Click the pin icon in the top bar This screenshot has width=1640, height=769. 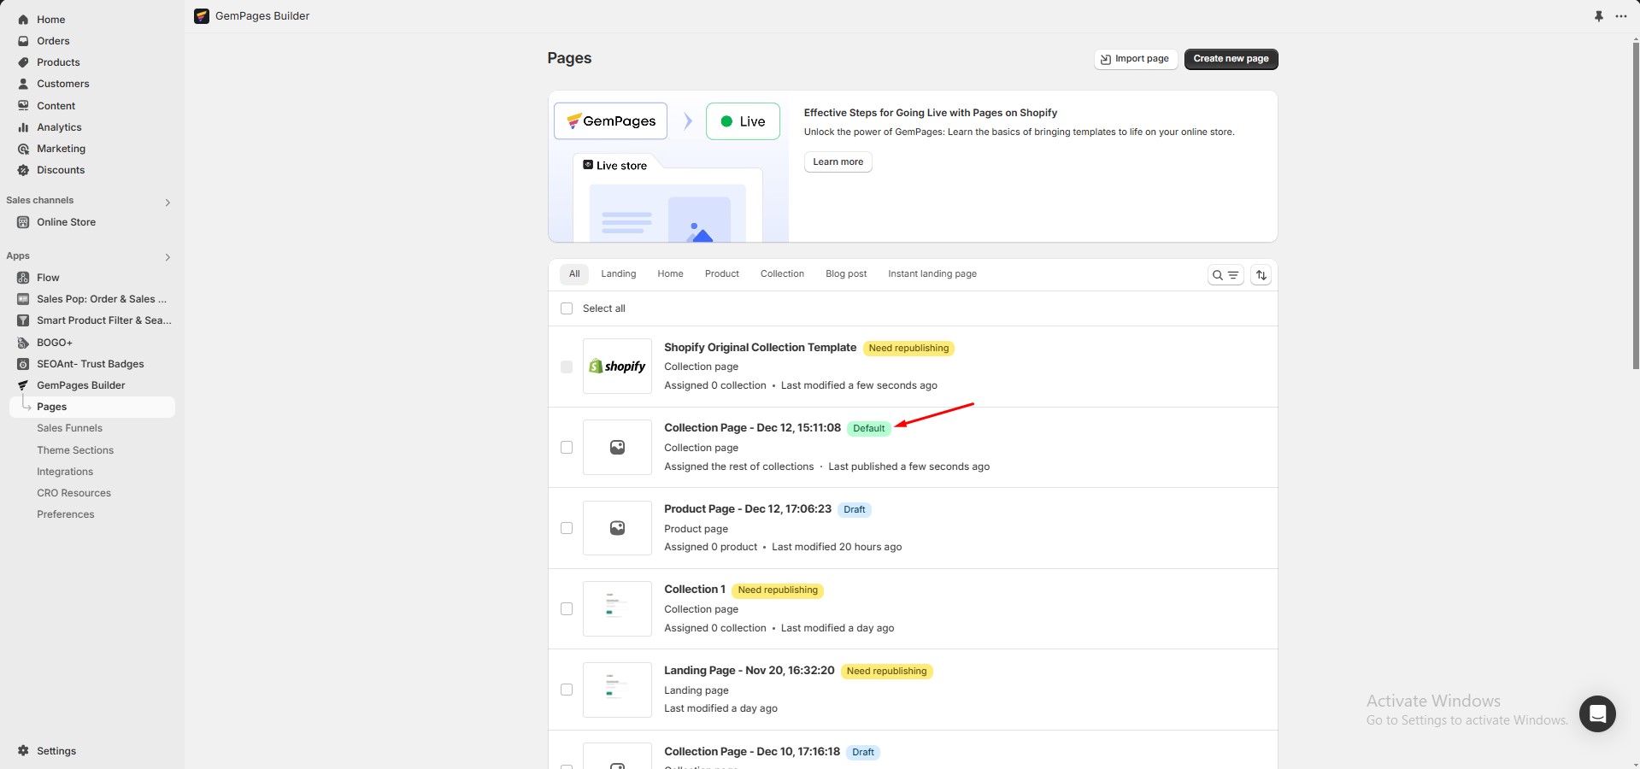pos(1599,15)
